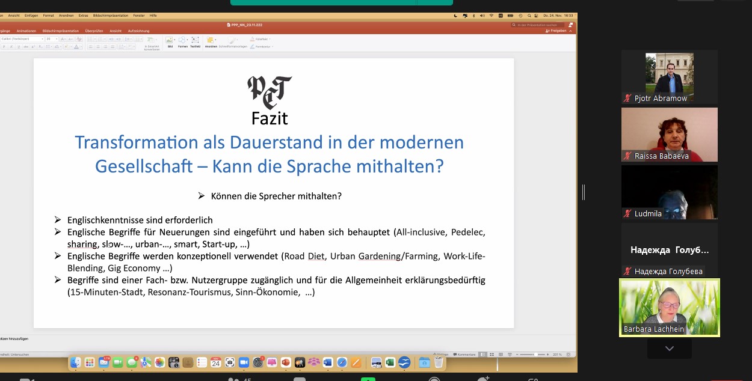Launch Excel from the dock
The height and width of the screenshot is (381, 752).
[x=390, y=362]
